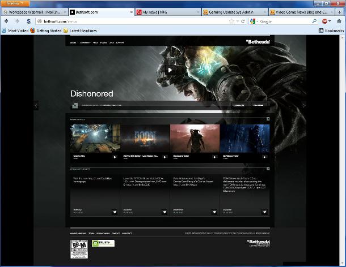Open the Privacy Policy footer link
Viewport: 346px width, 267px height.
(x=103, y=233)
